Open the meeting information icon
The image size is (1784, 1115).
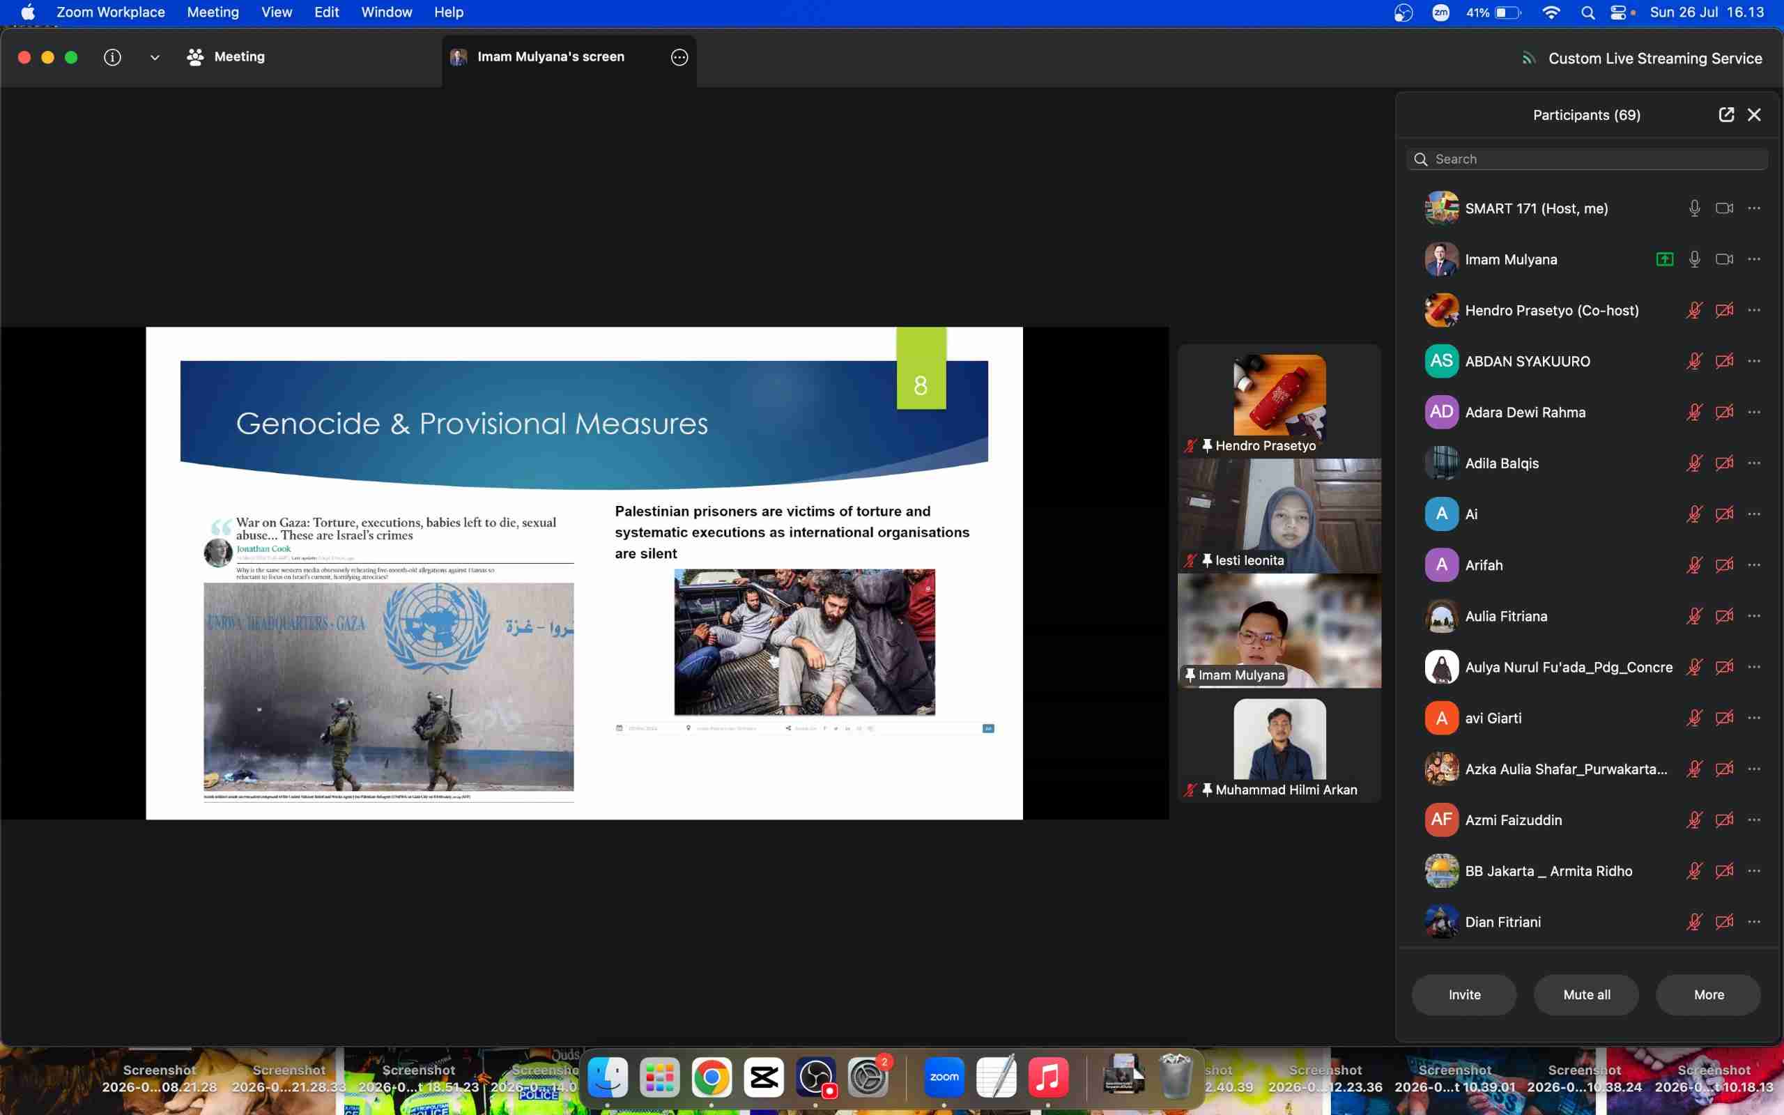[112, 56]
